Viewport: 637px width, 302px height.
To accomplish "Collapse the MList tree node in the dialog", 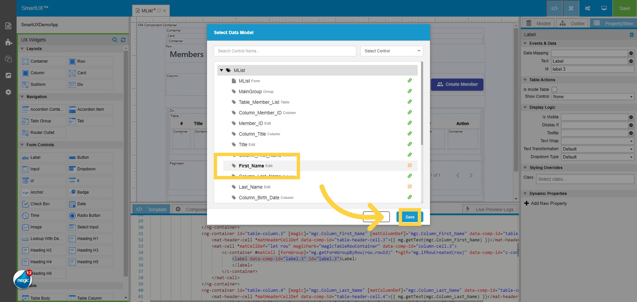I will point(222,70).
